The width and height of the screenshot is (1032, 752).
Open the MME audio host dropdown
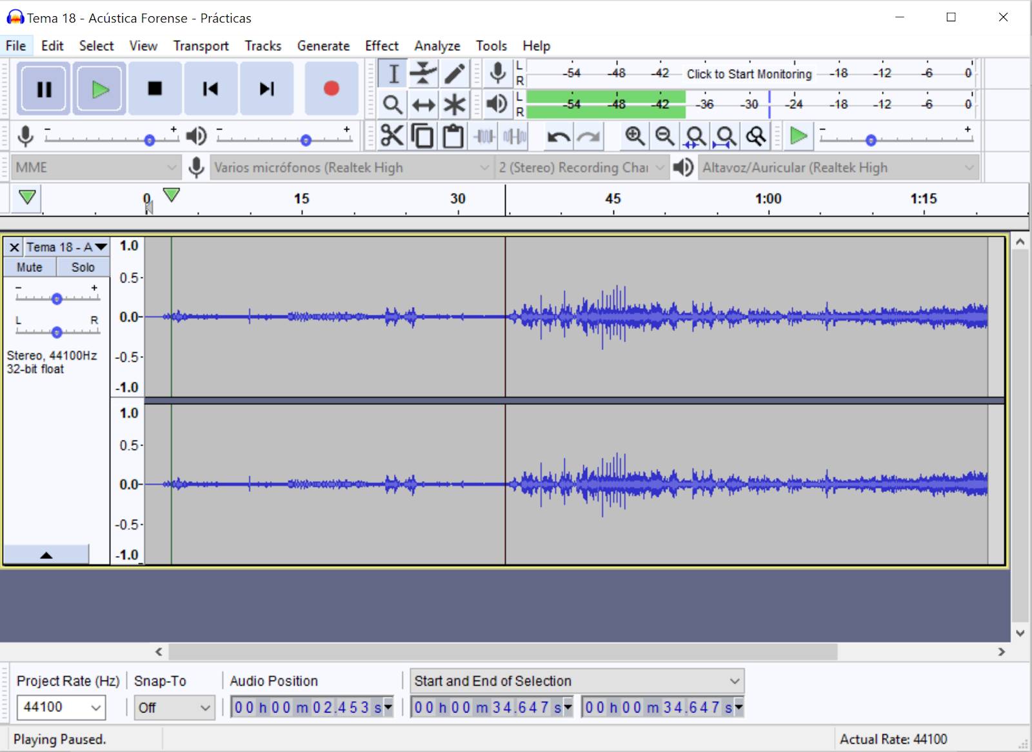pos(96,168)
